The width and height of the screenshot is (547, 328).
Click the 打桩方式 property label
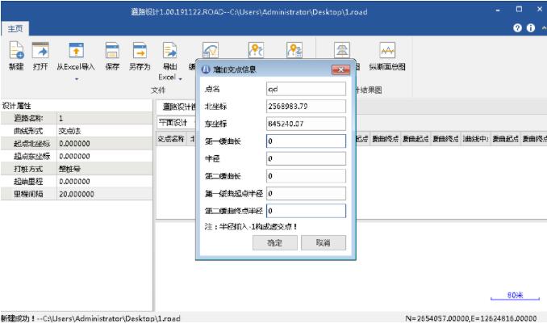pyautogui.click(x=28, y=169)
